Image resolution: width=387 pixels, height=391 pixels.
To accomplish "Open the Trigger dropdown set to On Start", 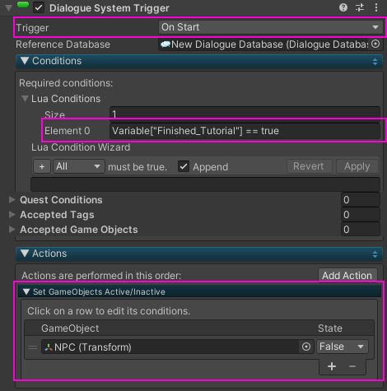I will (x=271, y=27).
